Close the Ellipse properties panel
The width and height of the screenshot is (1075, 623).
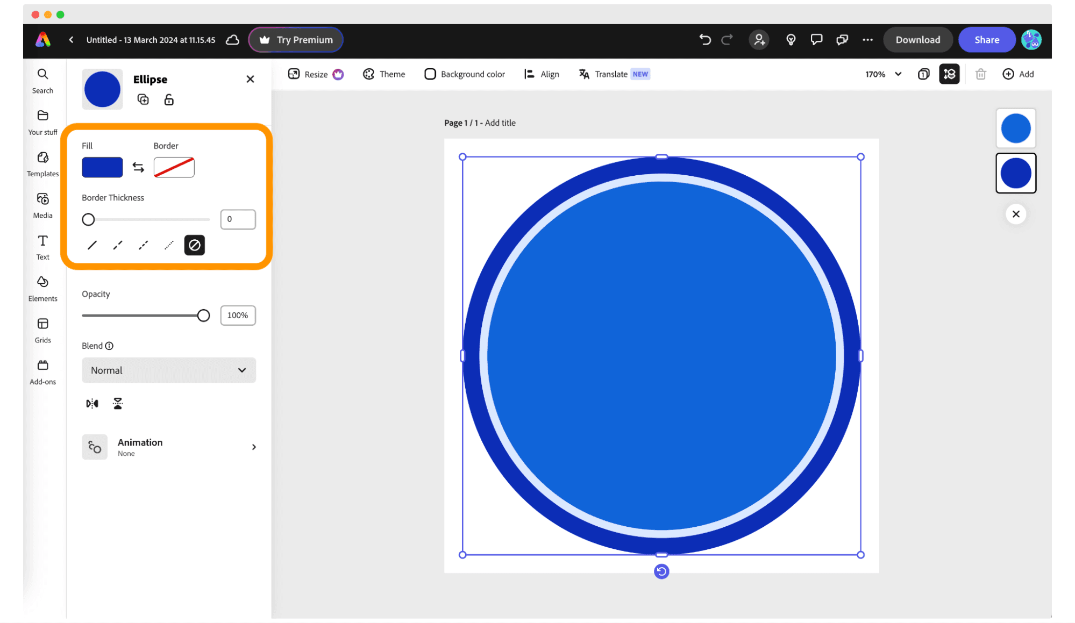pos(250,79)
